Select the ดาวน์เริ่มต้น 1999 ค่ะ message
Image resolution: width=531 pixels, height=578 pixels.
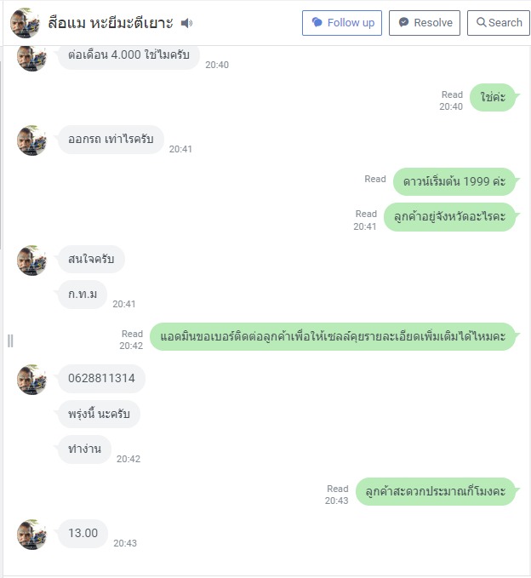(x=454, y=181)
